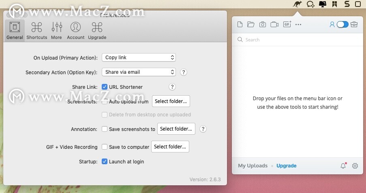
Task: Choose Select folder for Screenshots auto upload
Action: click(171, 101)
